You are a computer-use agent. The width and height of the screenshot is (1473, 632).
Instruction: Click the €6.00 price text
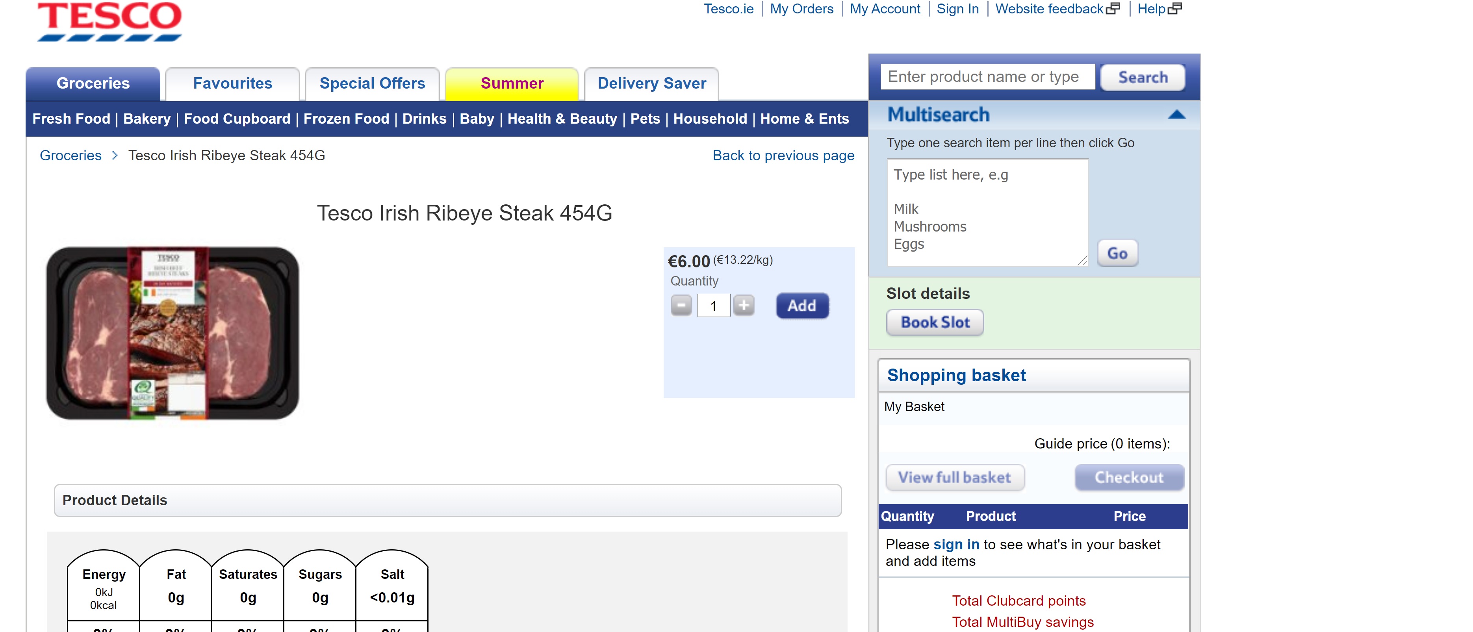(688, 261)
